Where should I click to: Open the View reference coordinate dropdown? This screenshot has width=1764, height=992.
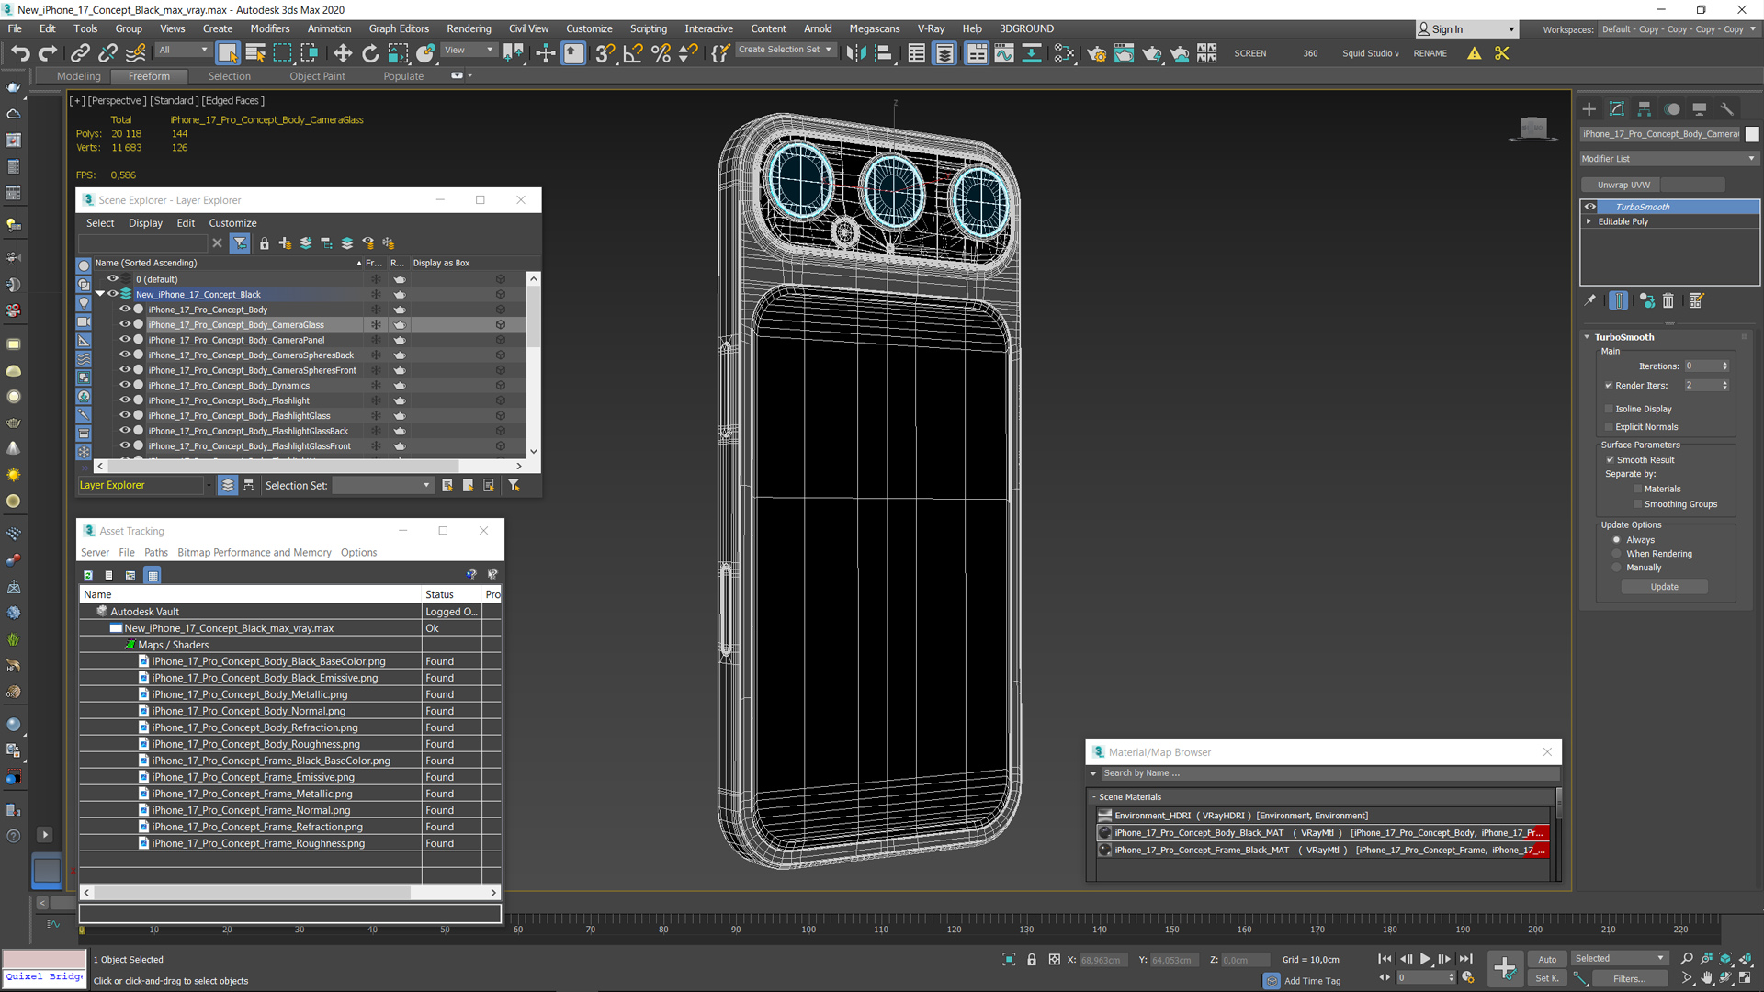[469, 51]
